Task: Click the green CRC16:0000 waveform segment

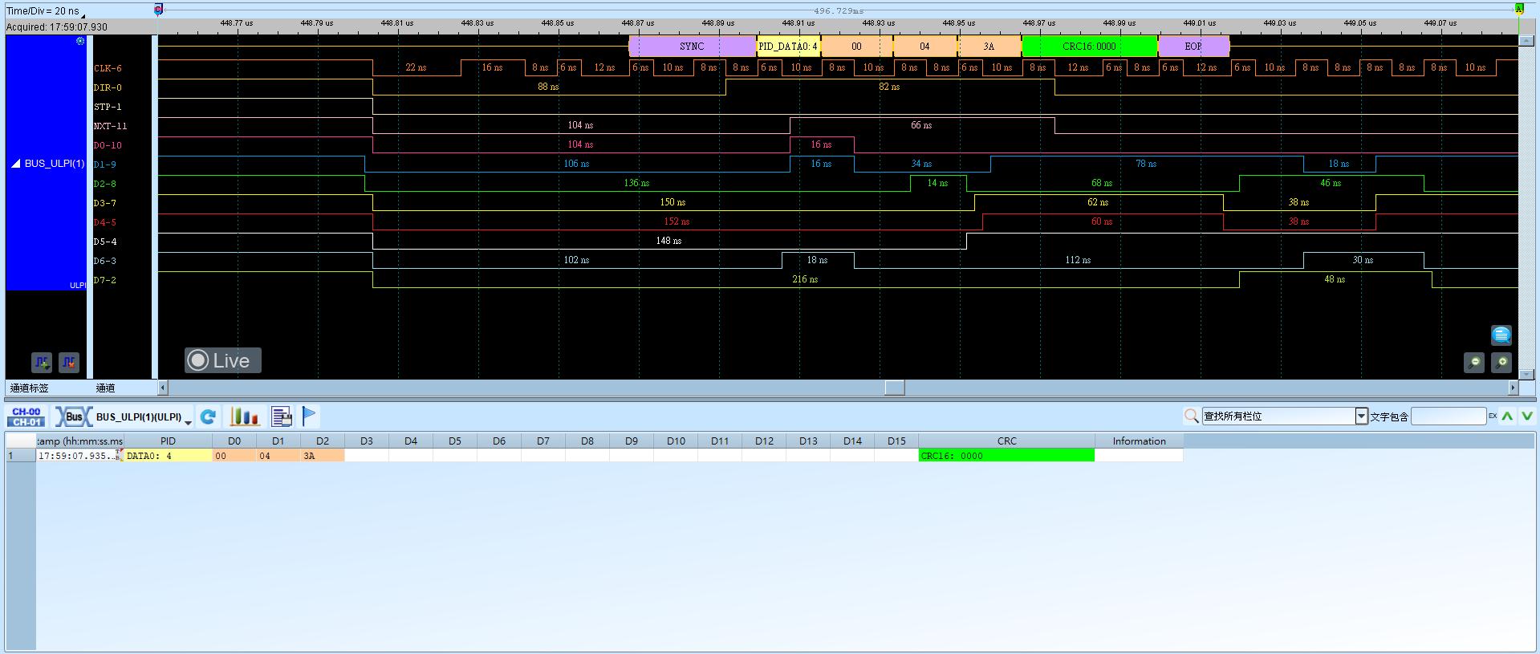Action: [1090, 47]
